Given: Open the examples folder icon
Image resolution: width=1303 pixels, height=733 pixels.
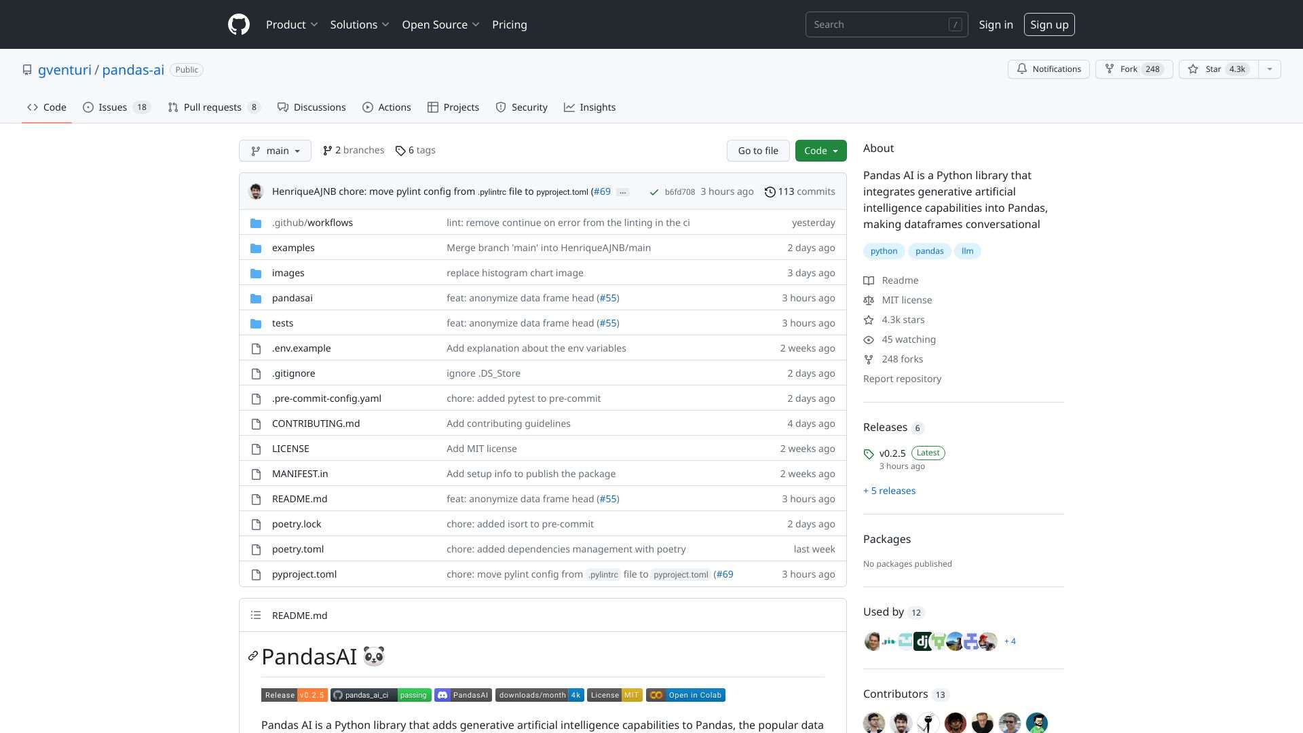Looking at the screenshot, I should [x=256, y=248].
